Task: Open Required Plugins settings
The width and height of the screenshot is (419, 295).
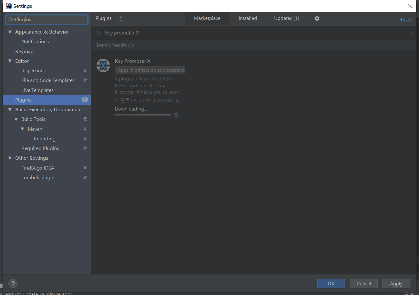Action: tap(40, 148)
